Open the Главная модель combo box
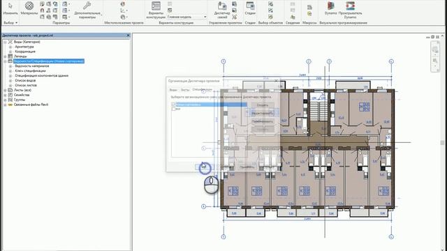Image resolution: width=447 pixels, height=251 pixels. [x=186, y=17]
